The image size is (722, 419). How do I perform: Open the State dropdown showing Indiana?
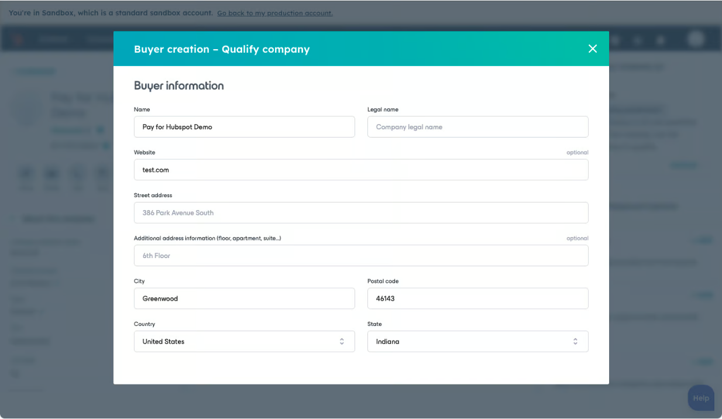478,341
